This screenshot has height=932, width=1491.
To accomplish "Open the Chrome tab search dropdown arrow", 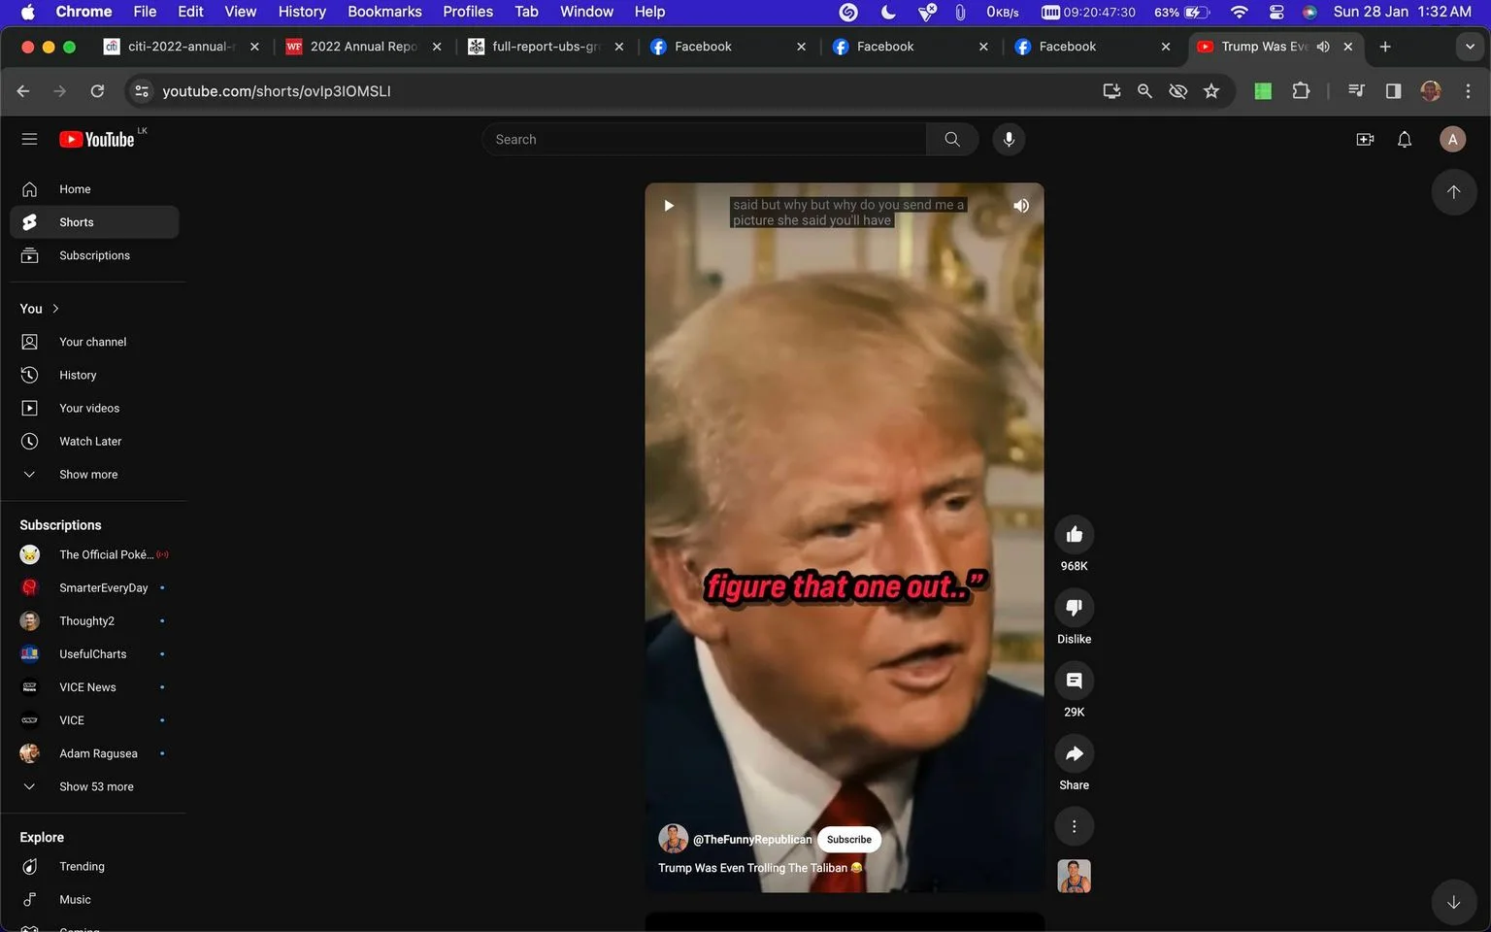I will coord(1470,47).
